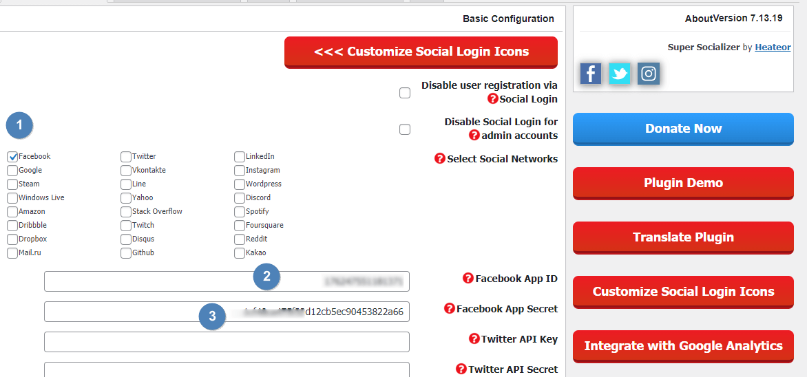
Task: Click the Translate Plugin button
Action: point(684,237)
